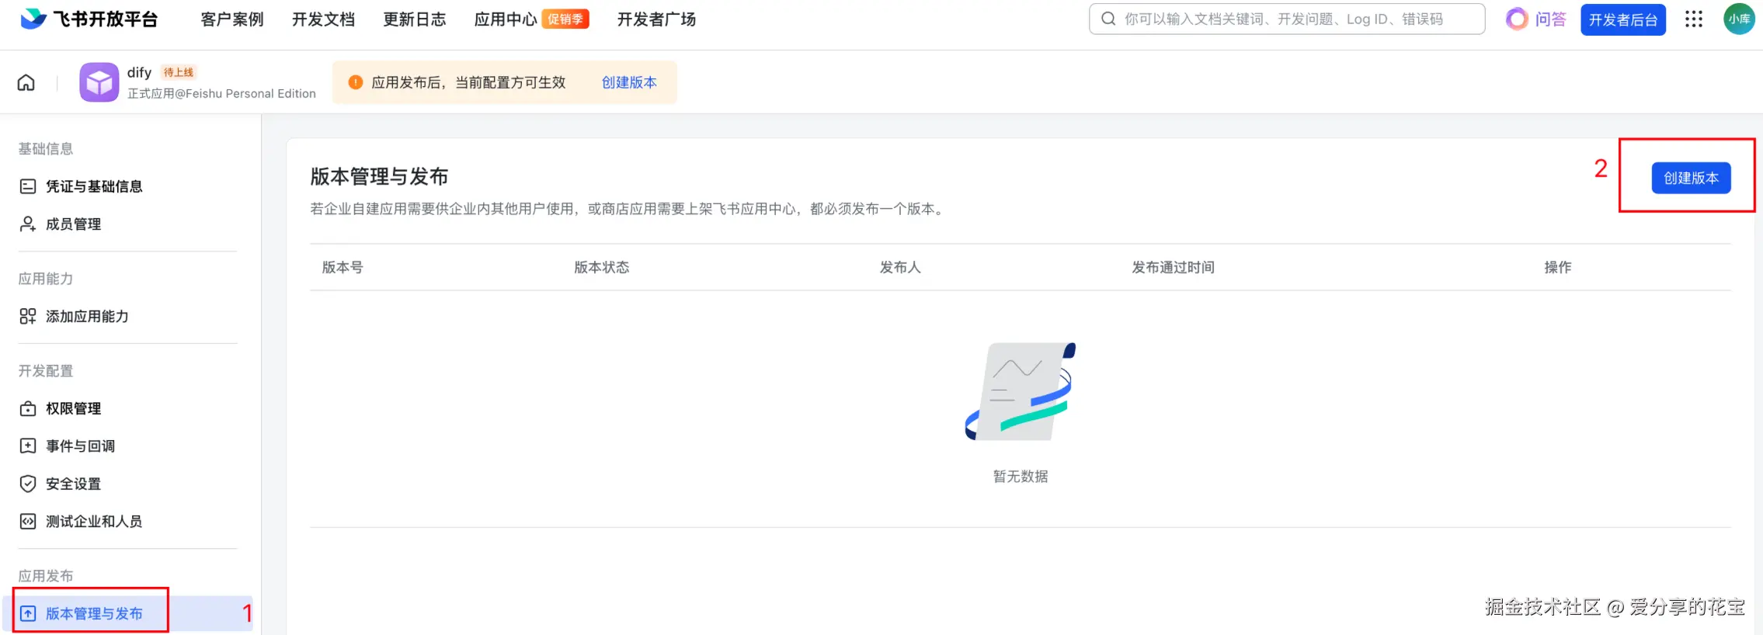Open 客户案例 in top navigation

point(232,19)
